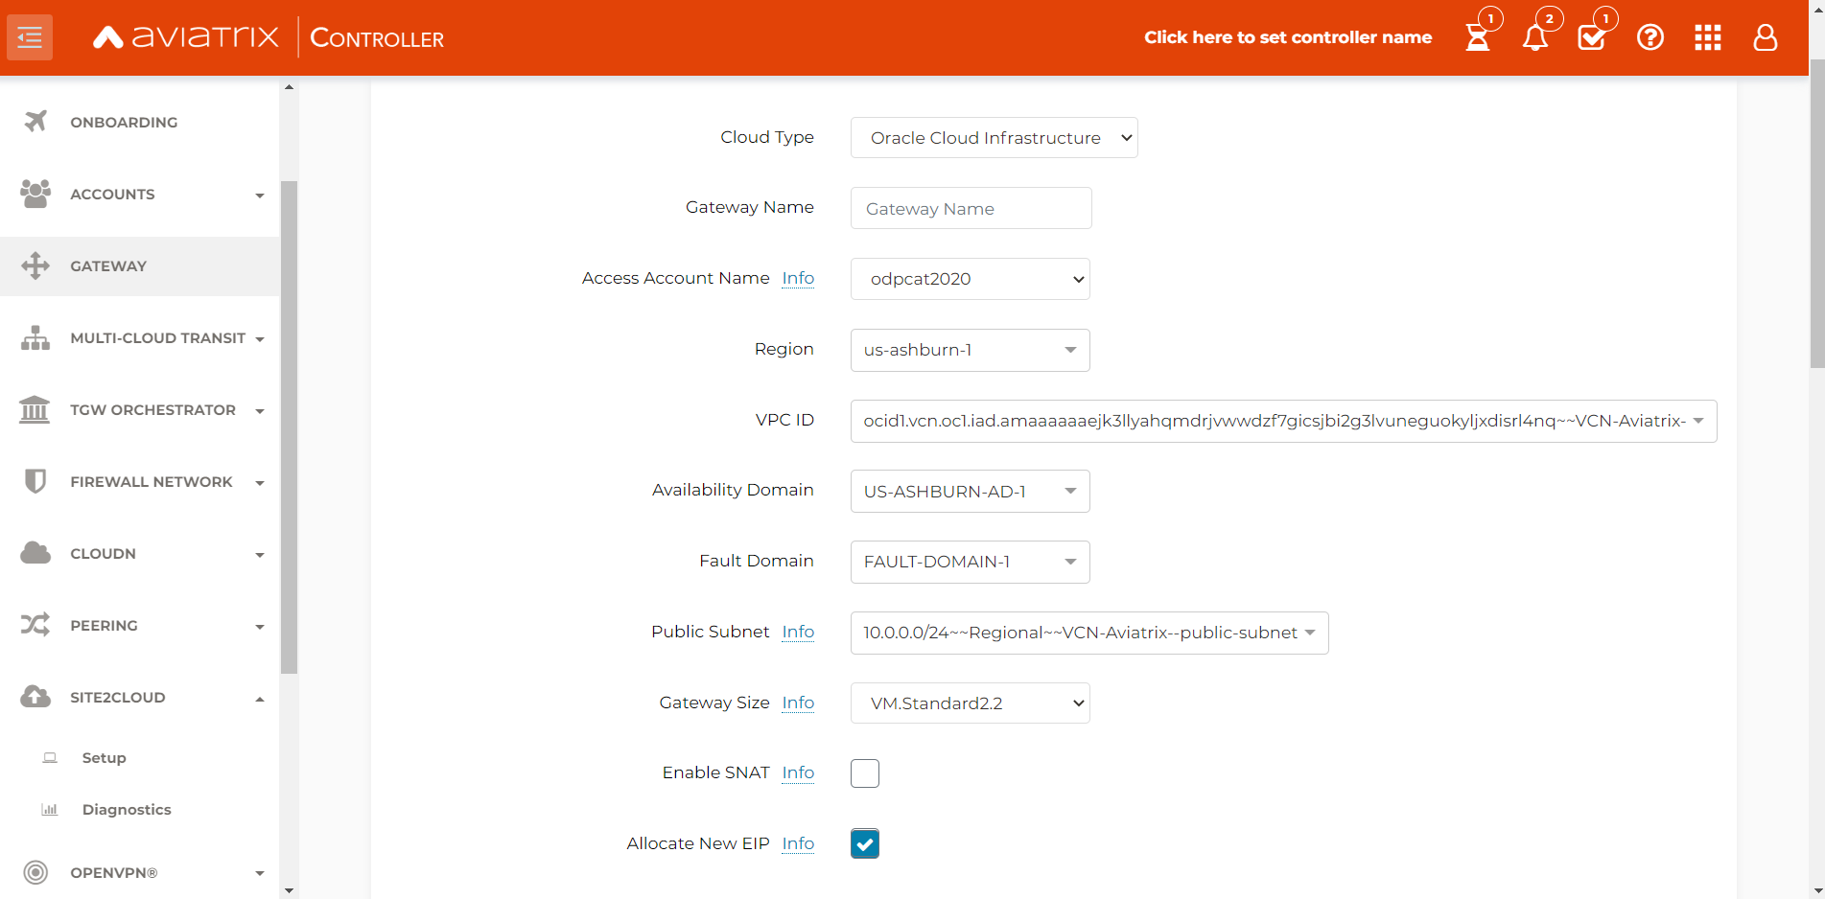The width and height of the screenshot is (1825, 899).
Task: Go to the Accounts menu entry
Action: 112,194
